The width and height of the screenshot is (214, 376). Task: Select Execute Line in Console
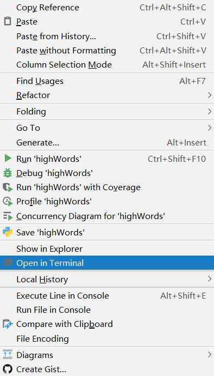click(107, 296)
